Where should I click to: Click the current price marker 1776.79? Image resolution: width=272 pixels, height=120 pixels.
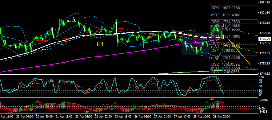pos(265,39)
